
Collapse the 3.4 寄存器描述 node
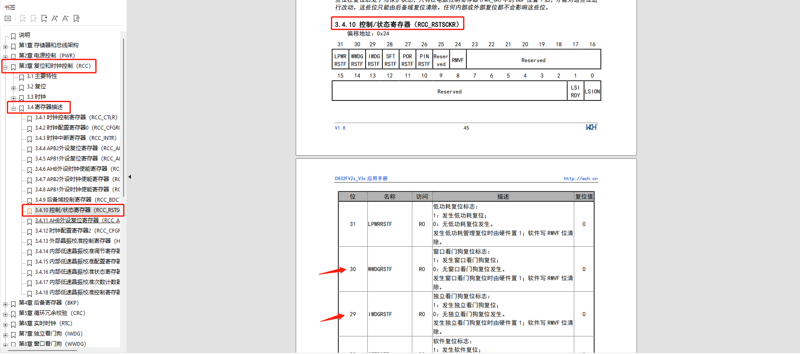click(13, 109)
